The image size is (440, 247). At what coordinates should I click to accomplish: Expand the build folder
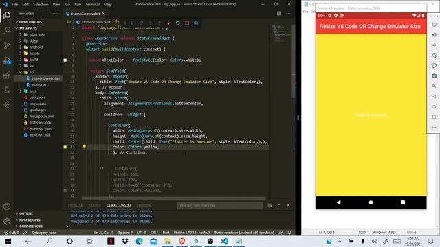point(34,60)
